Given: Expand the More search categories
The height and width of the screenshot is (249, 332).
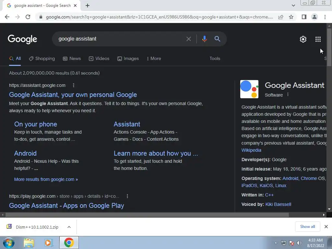Looking at the screenshot, I should point(154,59).
